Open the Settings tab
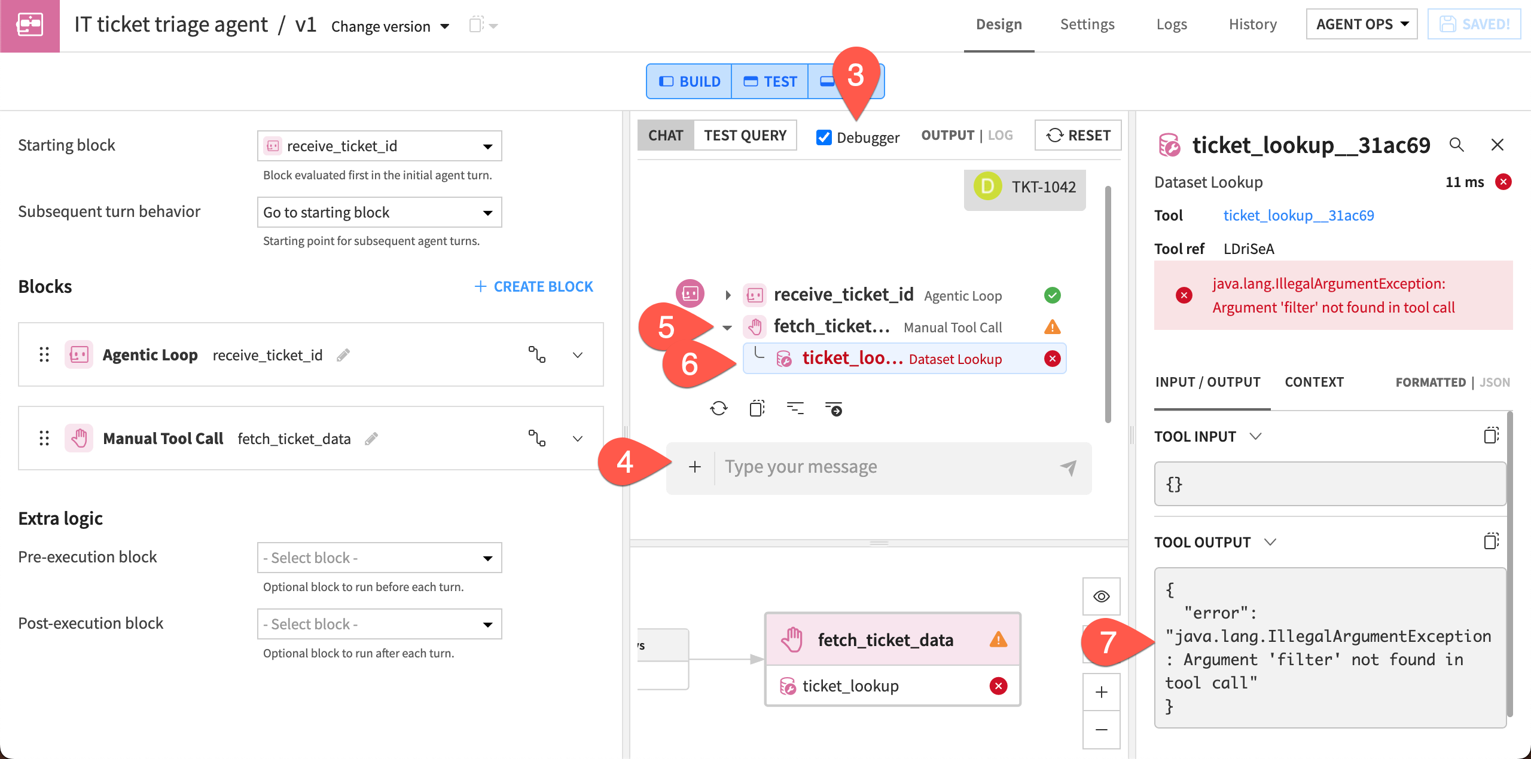The image size is (1531, 759). click(1087, 25)
